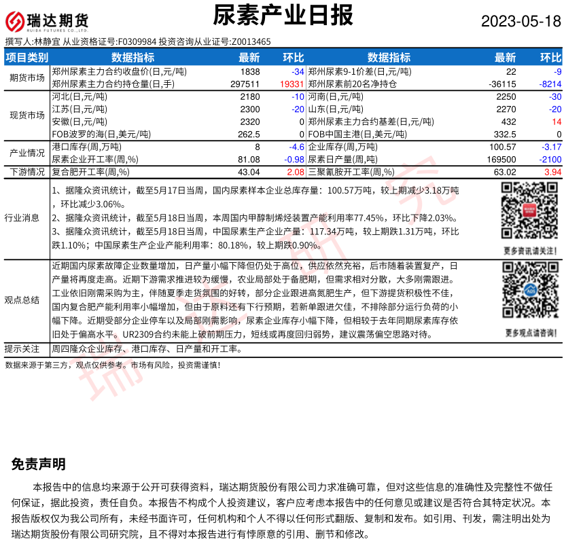Screen dimensions: 566x542
Task: Select the 下游情况 row category
Action: click(x=27, y=173)
